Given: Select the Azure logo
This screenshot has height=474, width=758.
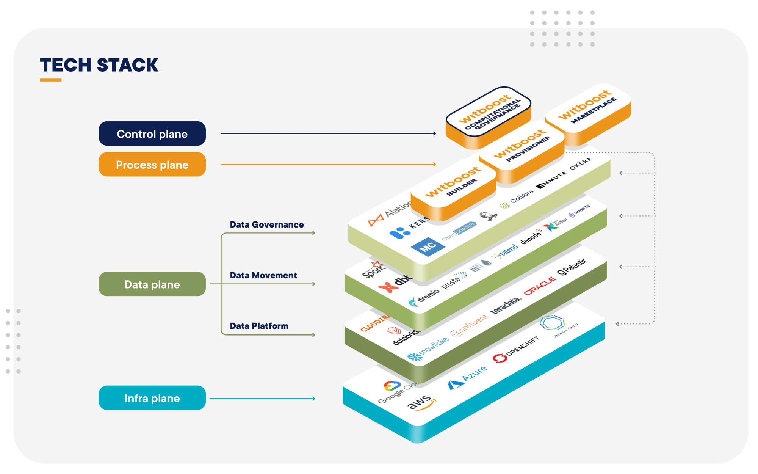Looking at the screenshot, I should tap(467, 377).
